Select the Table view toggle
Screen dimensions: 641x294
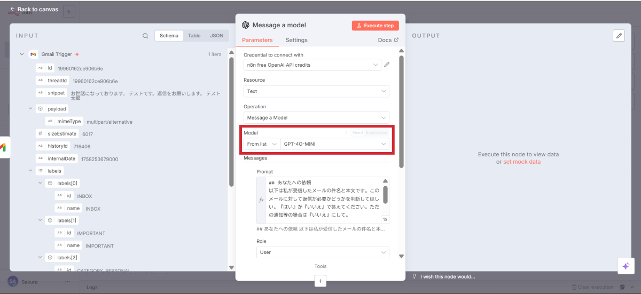click(194, 36)
